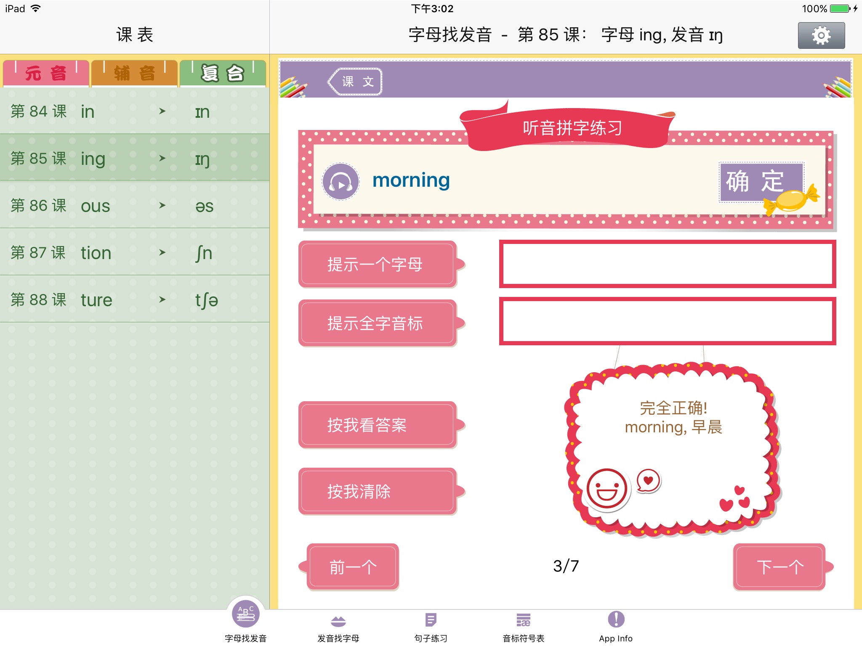Expand lesson 84 arrow for in
The image size is (862, 646).
click(x=162, y=111)
